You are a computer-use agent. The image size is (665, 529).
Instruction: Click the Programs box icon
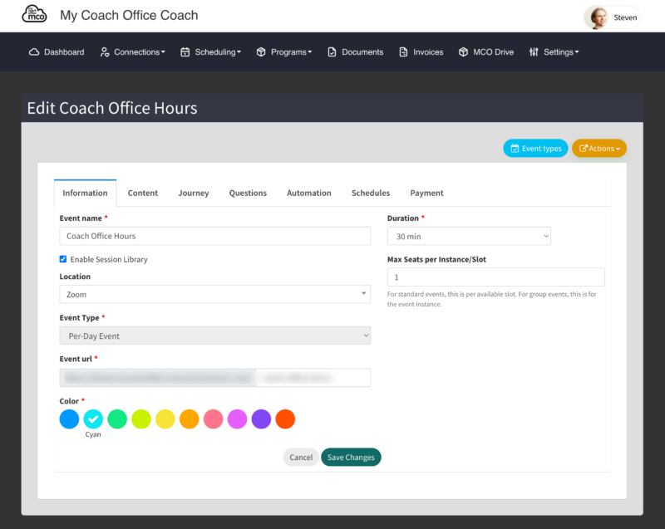pos(261,52)
